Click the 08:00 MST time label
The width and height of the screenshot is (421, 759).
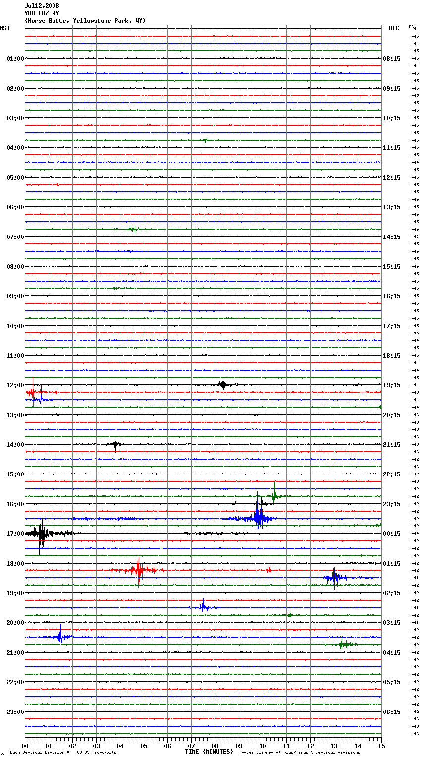(x=15, y=267)
